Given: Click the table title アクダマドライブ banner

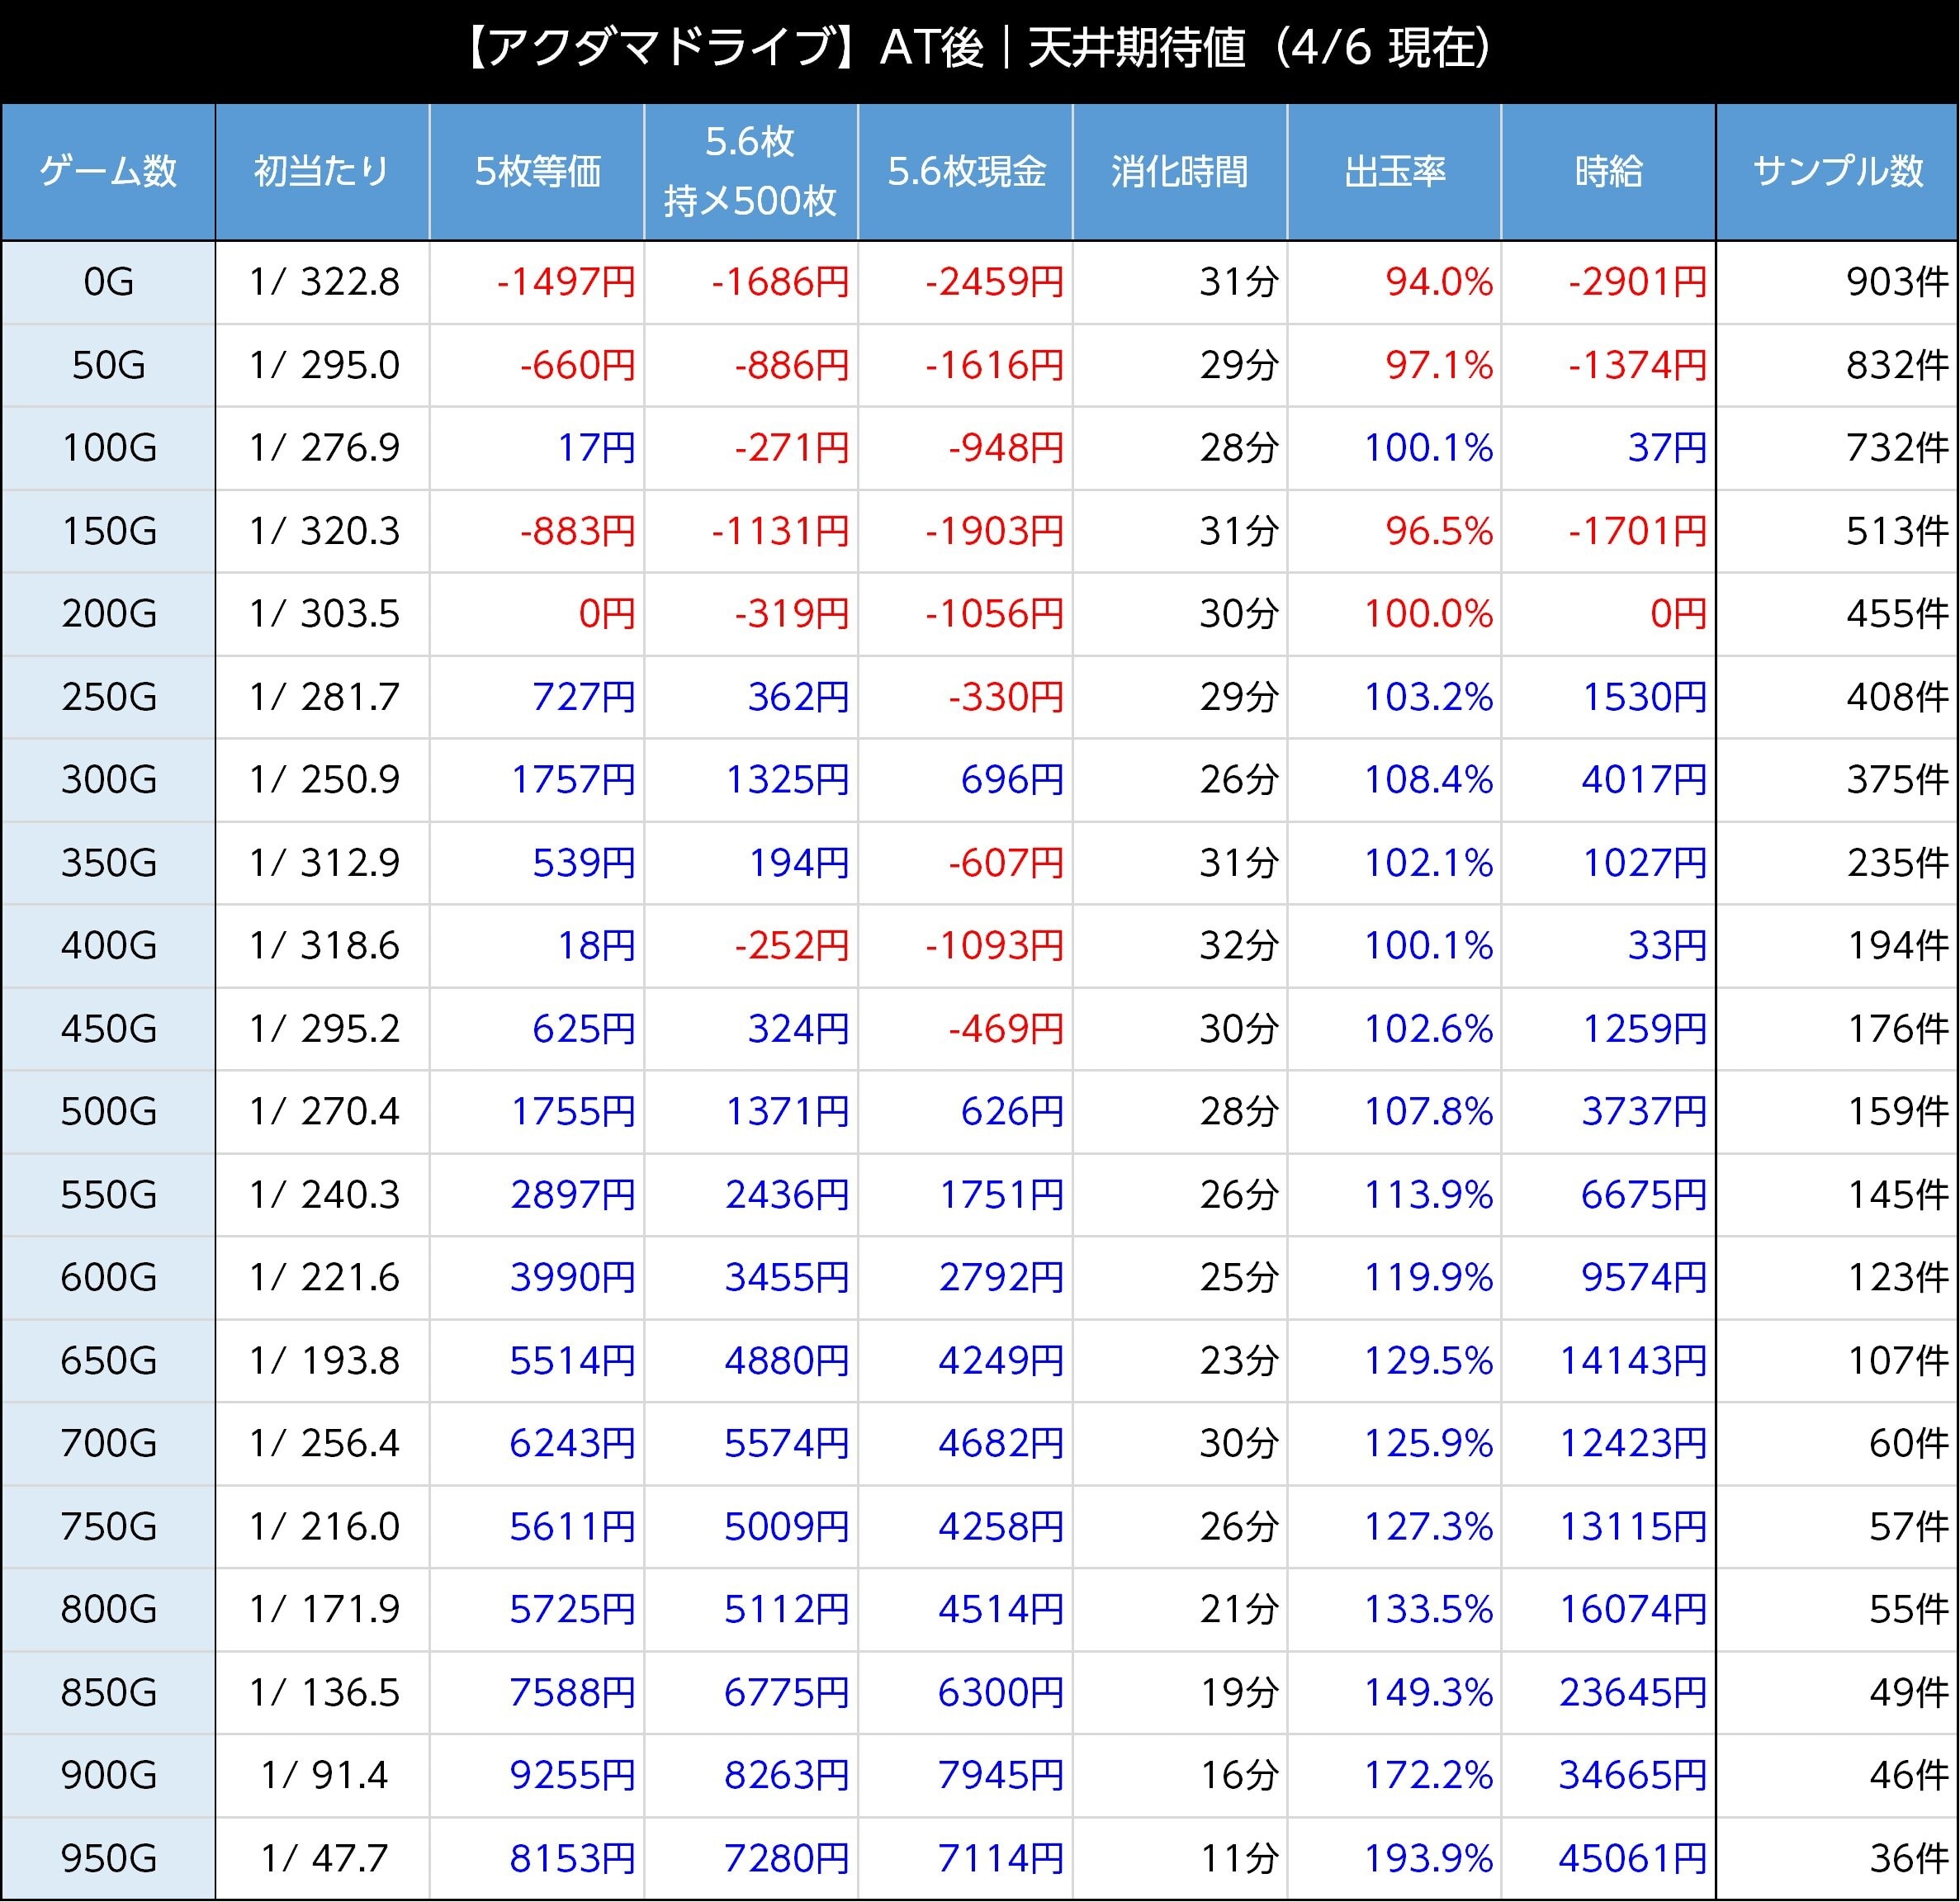Looking at the screenshot, I should point(978,48).
